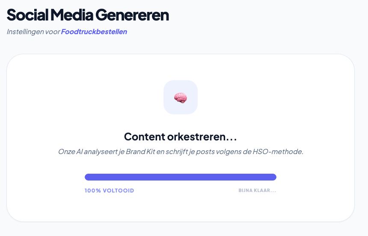Click the "BIJNA KLAAR..." status text

(257, 191)
